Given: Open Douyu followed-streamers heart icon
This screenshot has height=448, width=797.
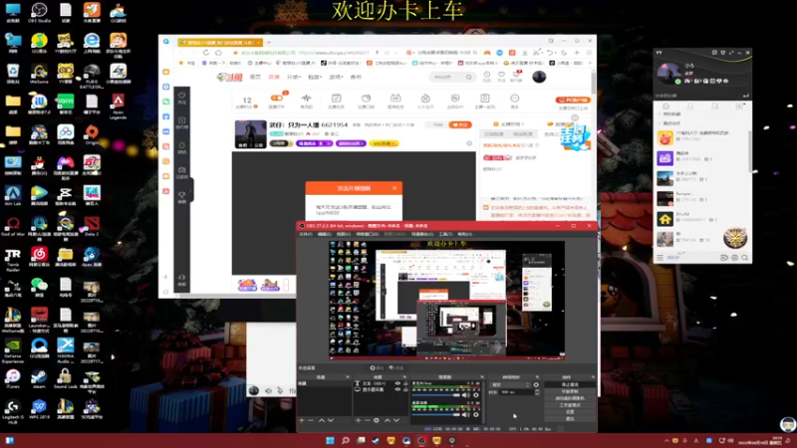Looking at the screenshot, I should click(501, 77).
